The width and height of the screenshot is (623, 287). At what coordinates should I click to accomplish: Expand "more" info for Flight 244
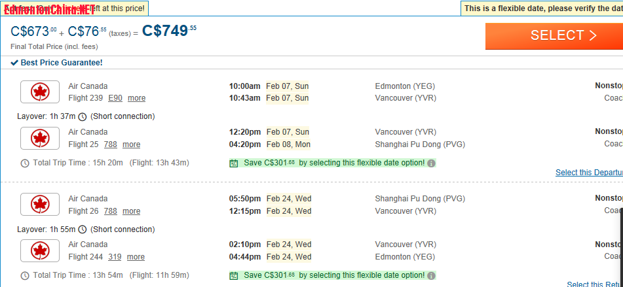[136, 257]
